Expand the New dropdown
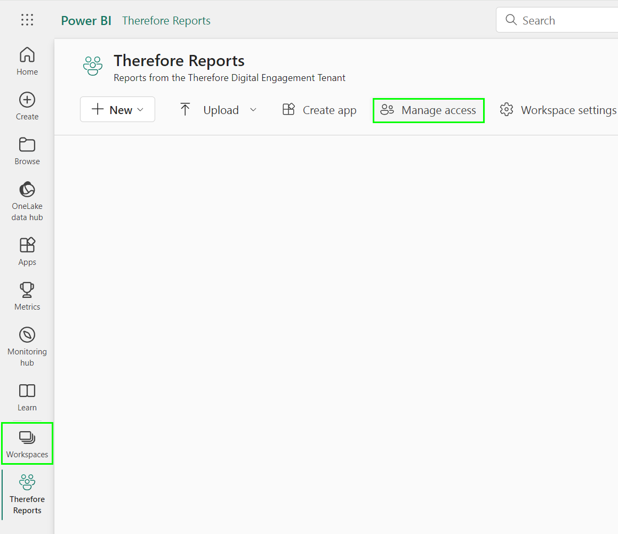This screenshot has width=618, height=534. click(x=117, y=109)
